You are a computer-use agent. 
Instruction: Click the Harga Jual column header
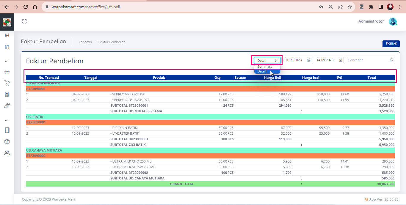tap(311, 78)
